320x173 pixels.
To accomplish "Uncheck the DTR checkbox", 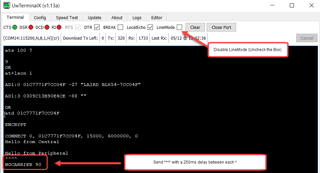I will coord(97,28).
